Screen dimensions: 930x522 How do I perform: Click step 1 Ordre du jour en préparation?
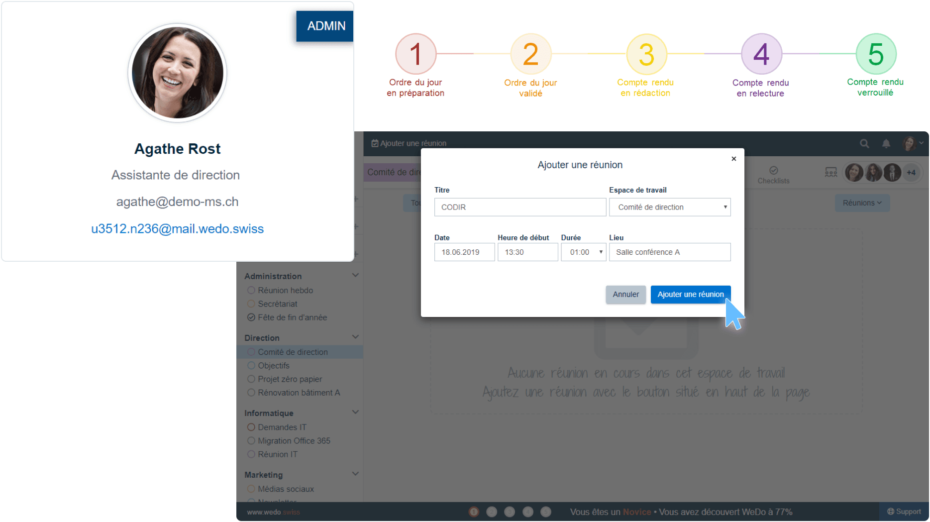coord(415,54)
